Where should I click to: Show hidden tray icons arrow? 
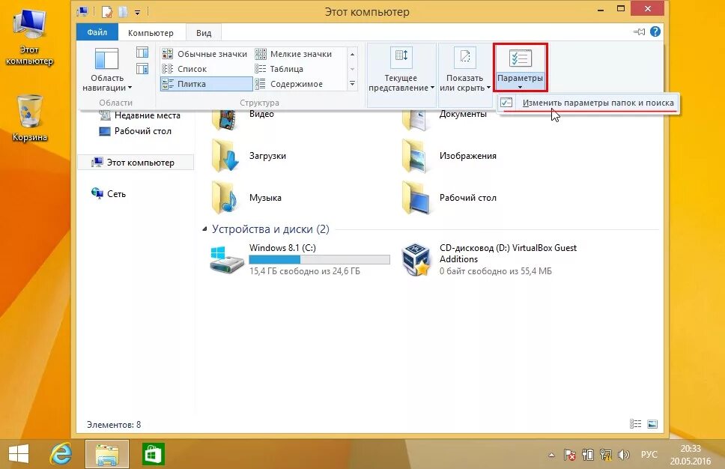pos(551,455)
